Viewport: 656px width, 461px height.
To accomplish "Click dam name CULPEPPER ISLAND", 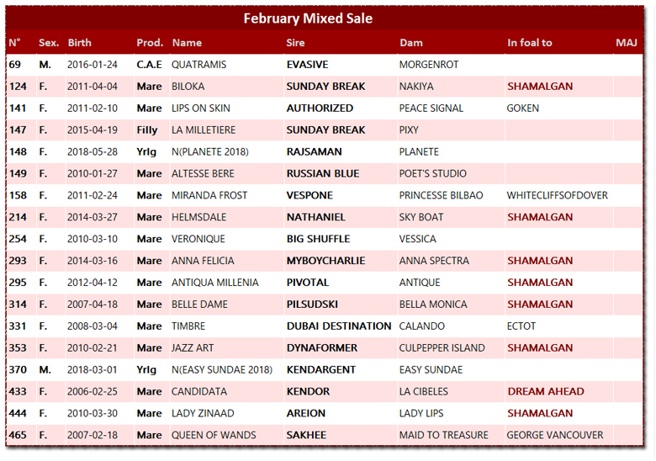I will pyautogui.click(x=442, y=348).
